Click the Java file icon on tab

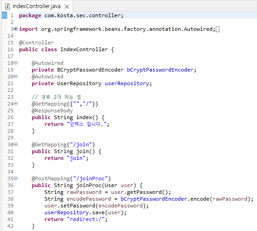(7, 6)
